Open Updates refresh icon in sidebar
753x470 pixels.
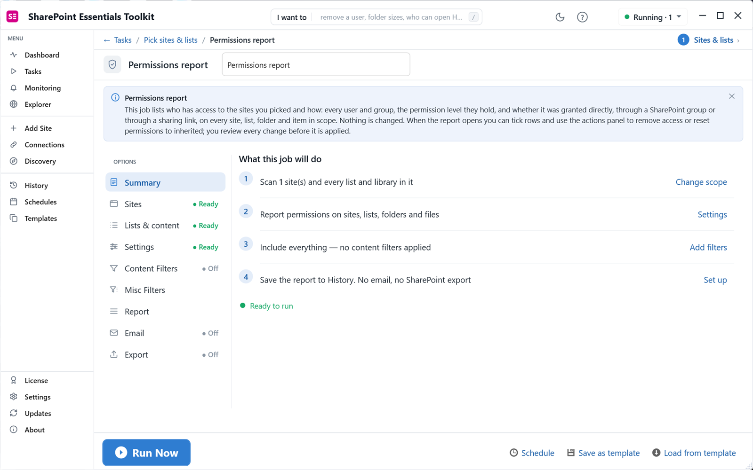tap(14, 413)
